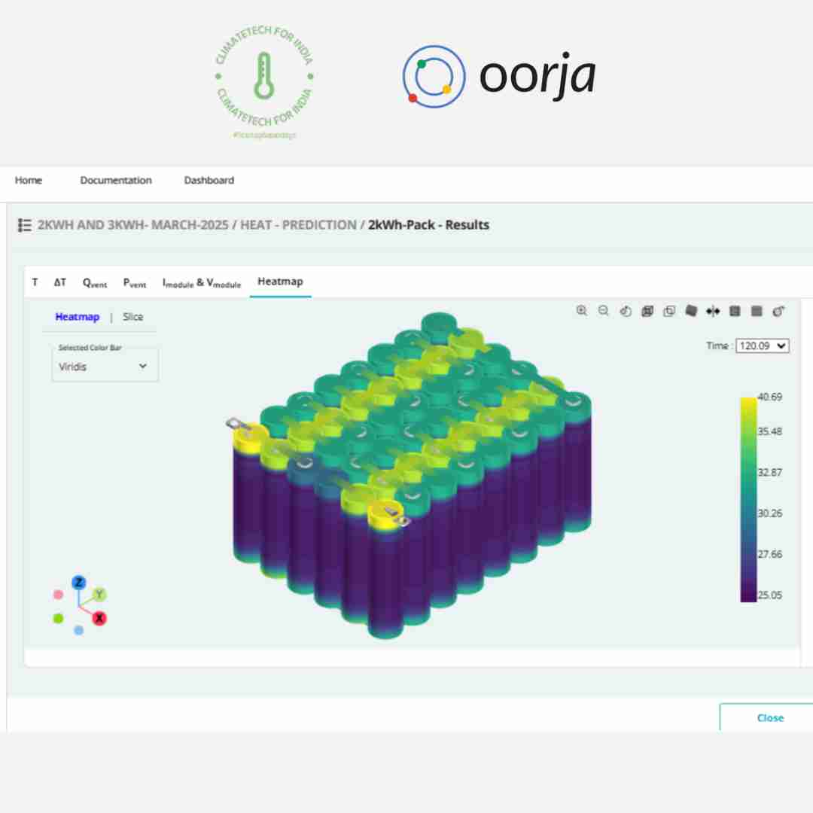Click the zoom out magnifier icon
813x813 pixels.
(x=603, y=311)
